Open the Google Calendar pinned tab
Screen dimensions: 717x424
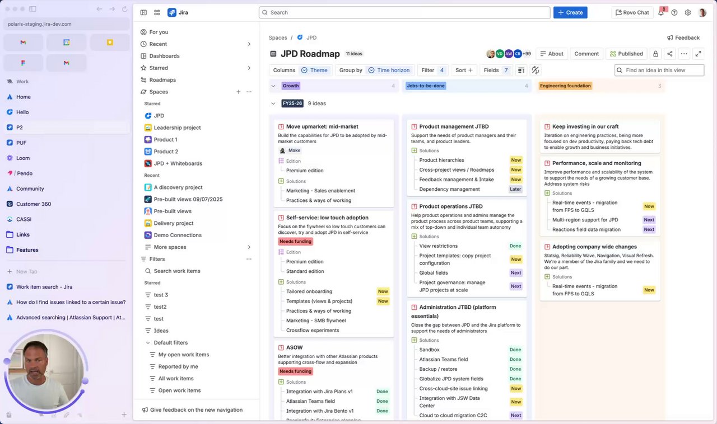point(66,42)
